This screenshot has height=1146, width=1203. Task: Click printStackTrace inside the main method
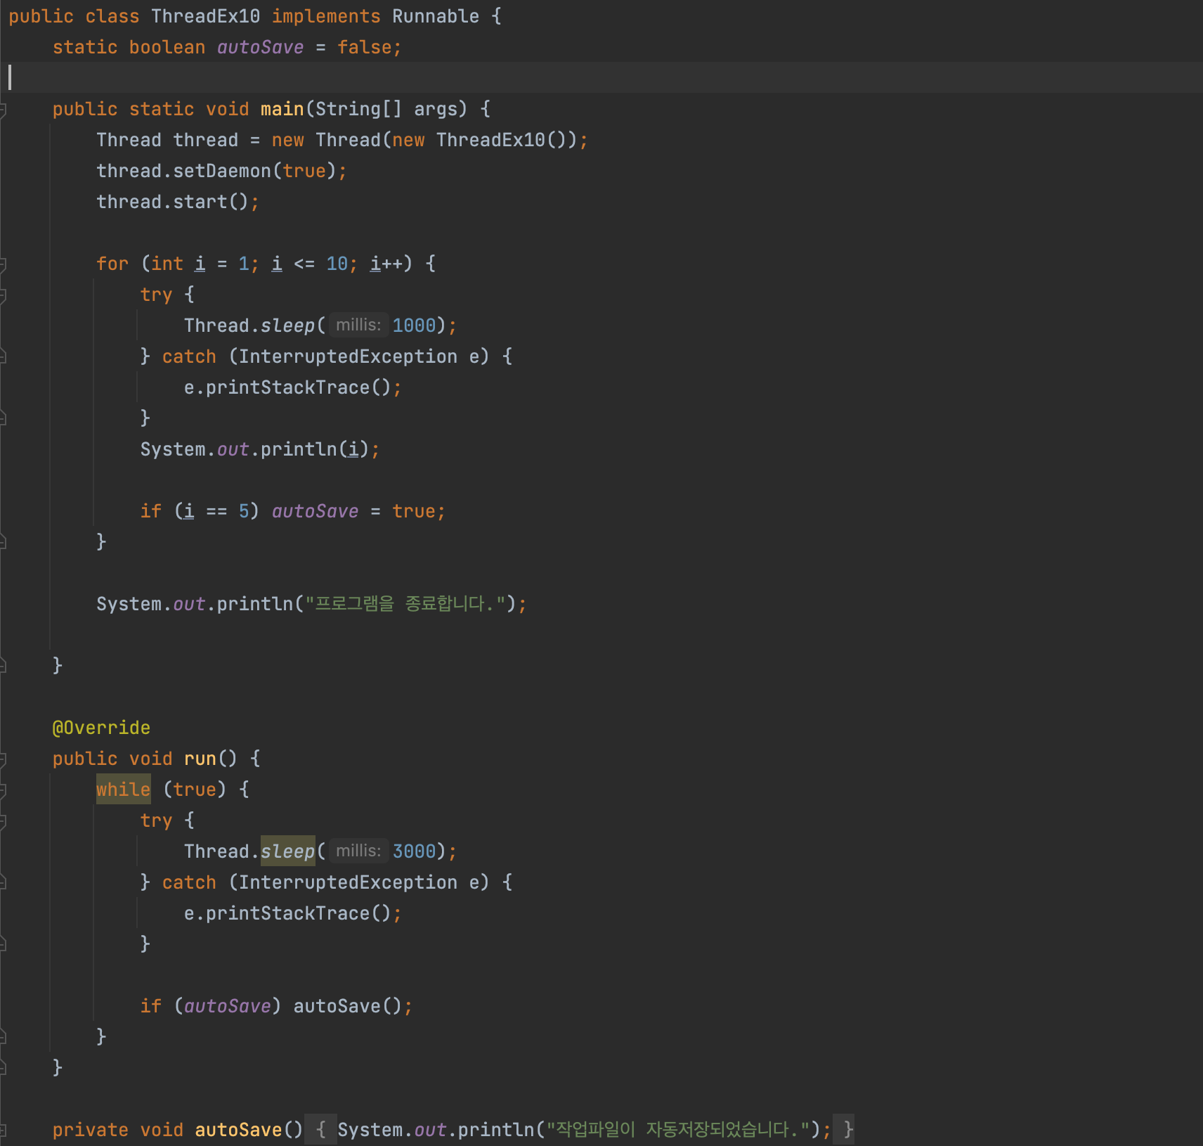pos(287,387)
